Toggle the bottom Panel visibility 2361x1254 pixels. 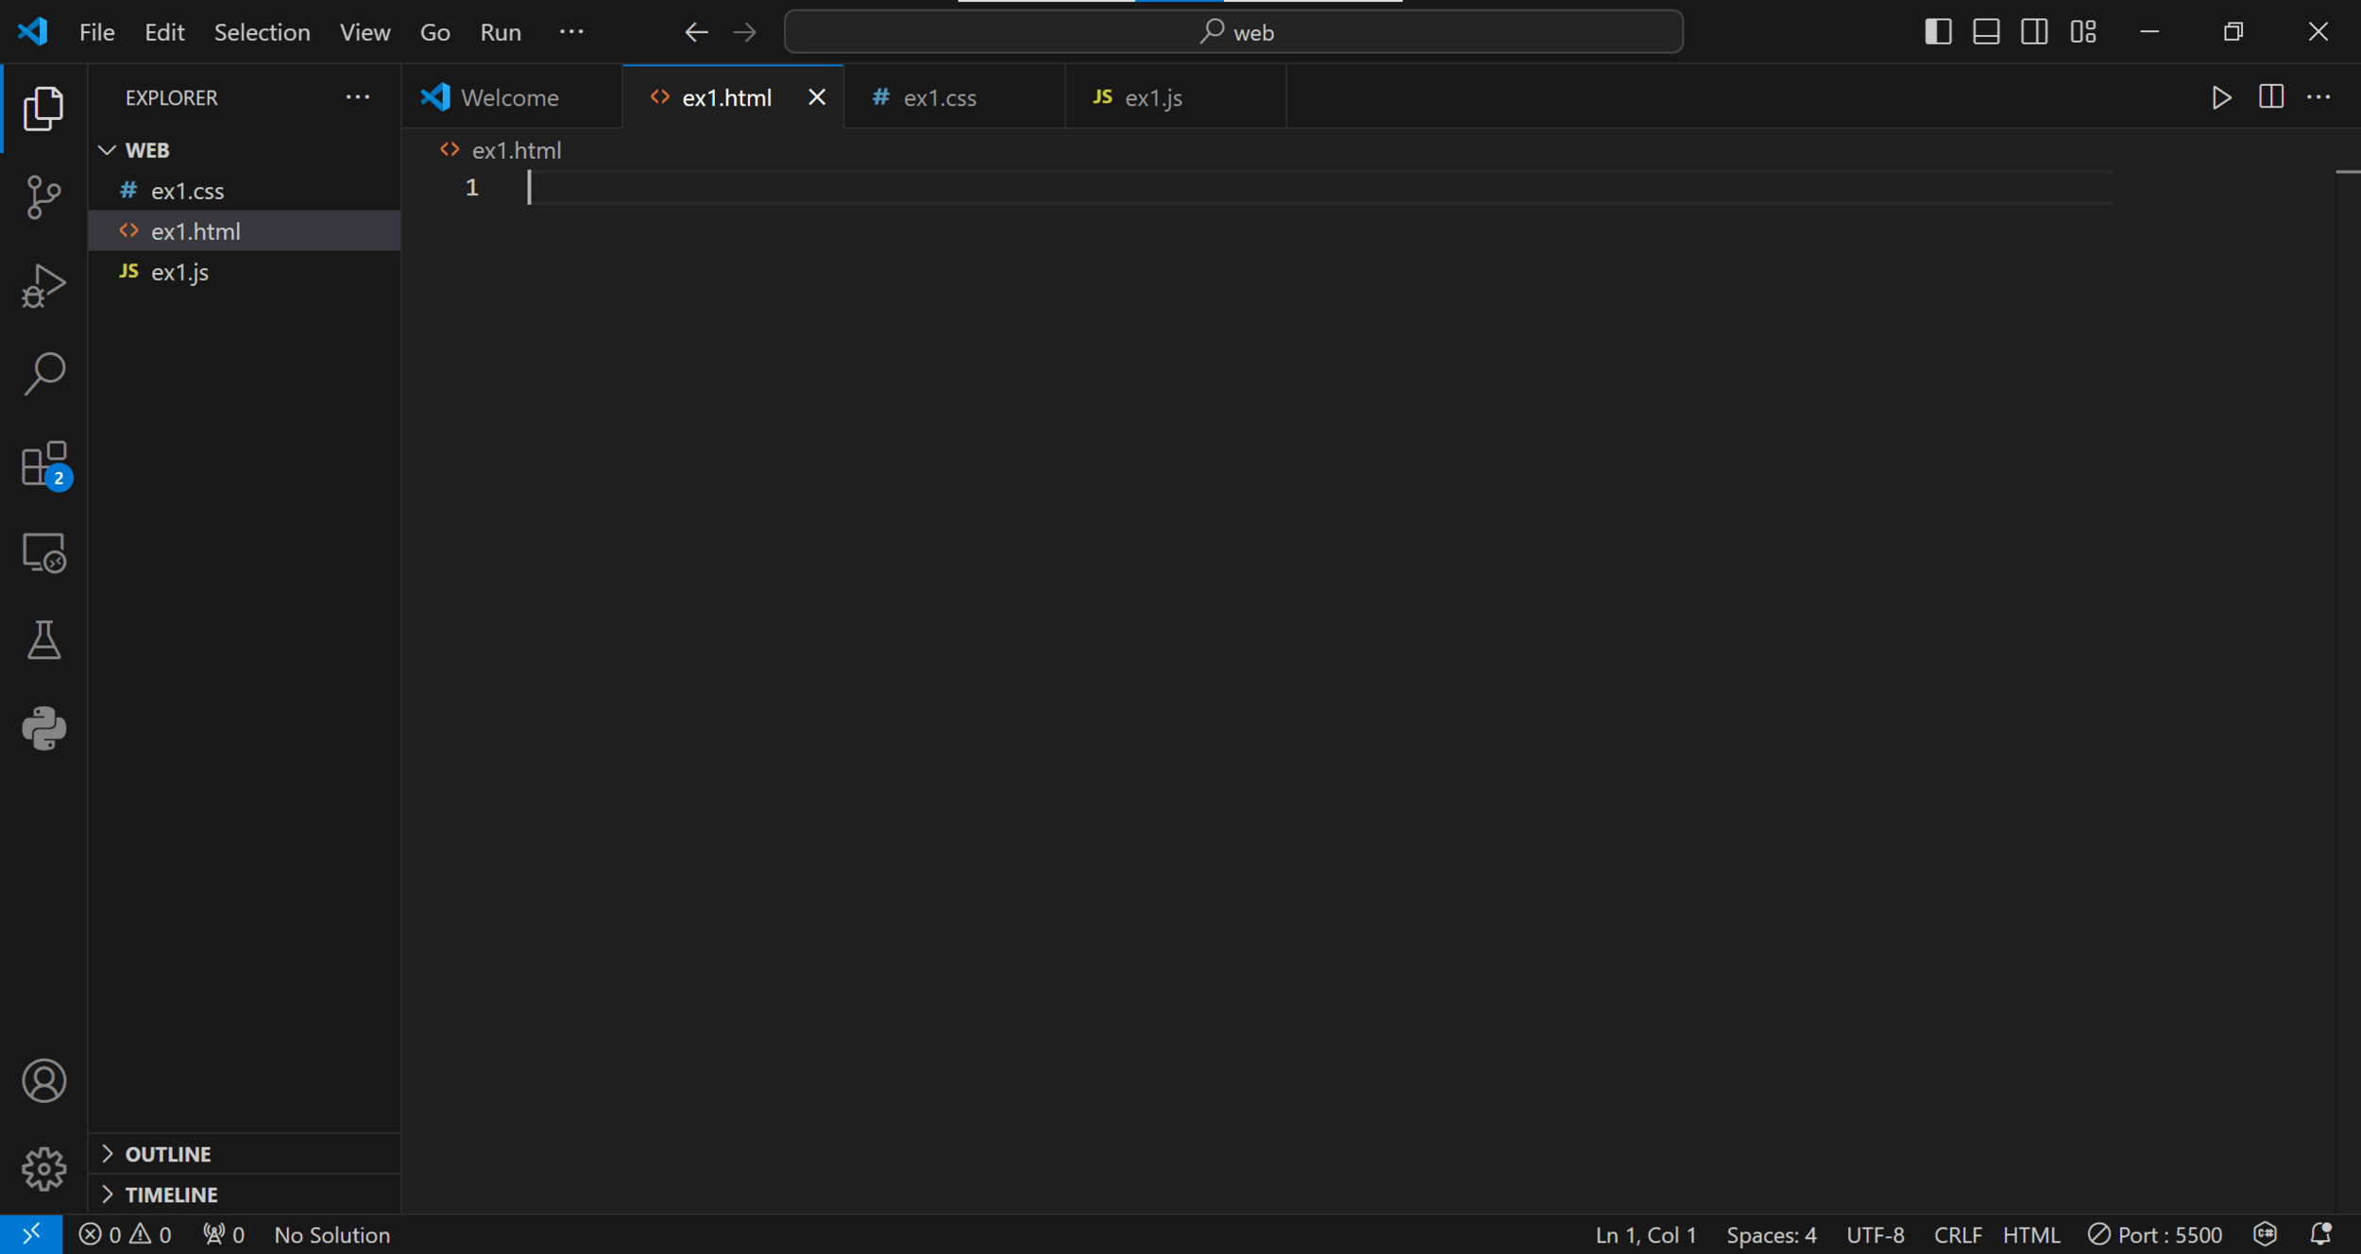pos(1986,32)
